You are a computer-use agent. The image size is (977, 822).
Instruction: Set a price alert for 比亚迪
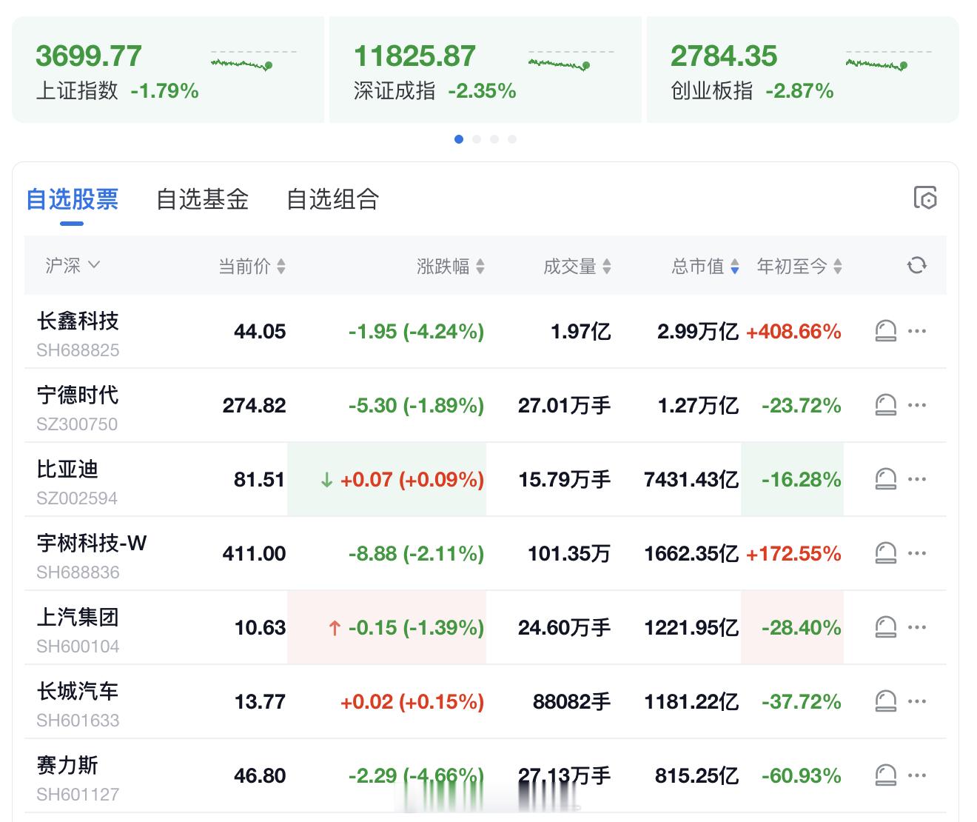coord(886,479)
